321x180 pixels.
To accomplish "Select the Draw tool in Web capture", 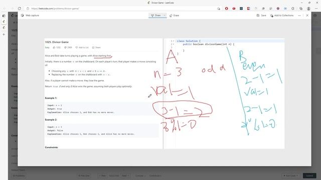I will [x=156, y=15].
